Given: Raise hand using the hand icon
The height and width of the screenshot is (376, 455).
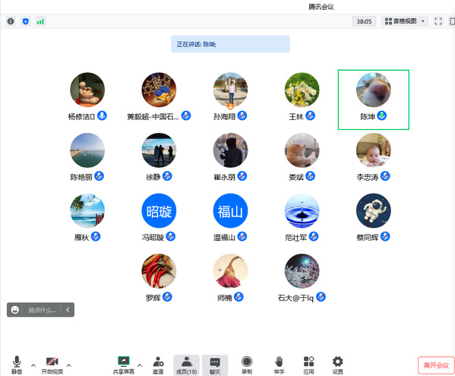Looking at the screenshot, I should [279, 365].
